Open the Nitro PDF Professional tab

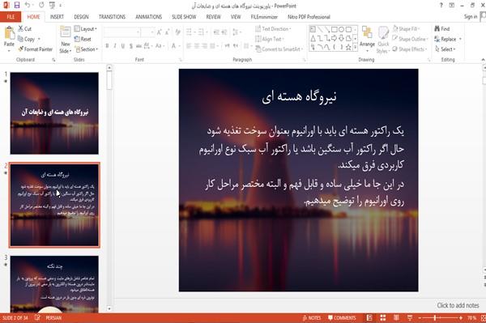(309, 17)
